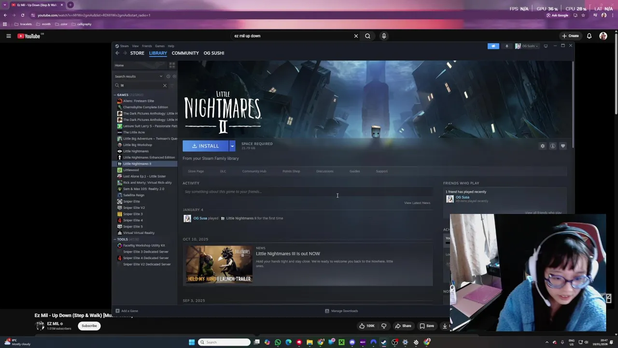Open the Store Page link

[x=196, y=171]
